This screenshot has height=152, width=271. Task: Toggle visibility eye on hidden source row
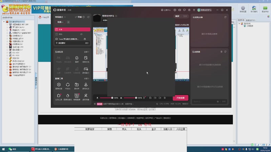coord(81,34)
